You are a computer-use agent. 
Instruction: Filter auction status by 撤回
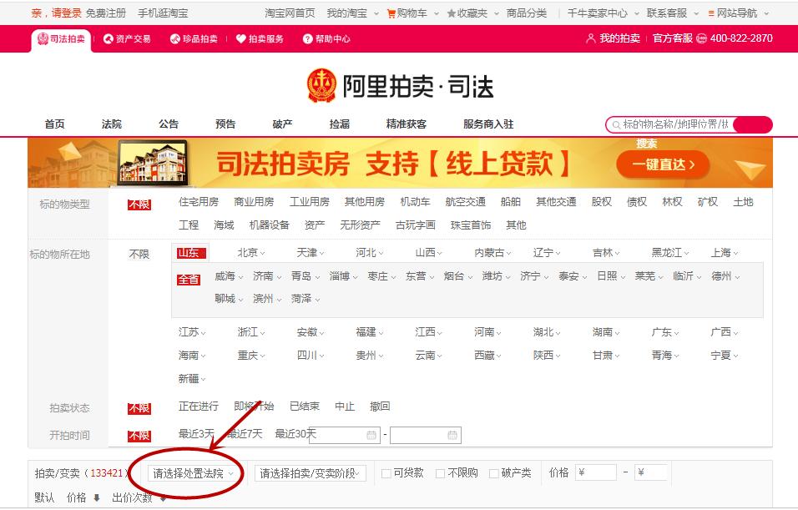click(x=380, y=406)
